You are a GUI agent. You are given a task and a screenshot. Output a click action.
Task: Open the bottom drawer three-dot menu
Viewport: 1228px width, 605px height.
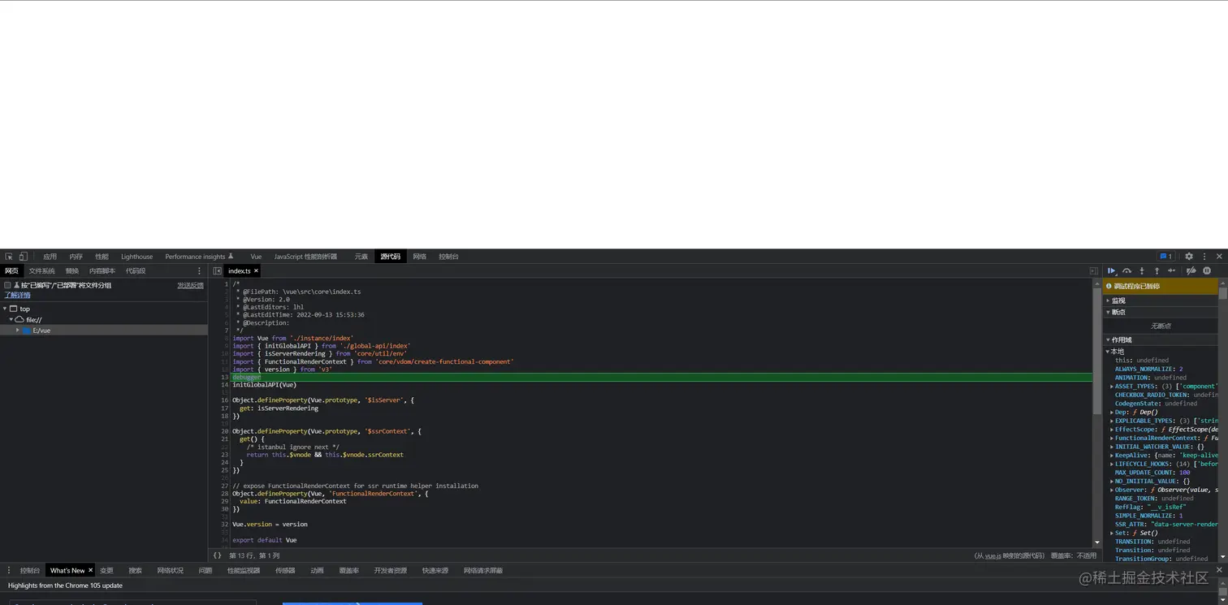click(9, 571)
